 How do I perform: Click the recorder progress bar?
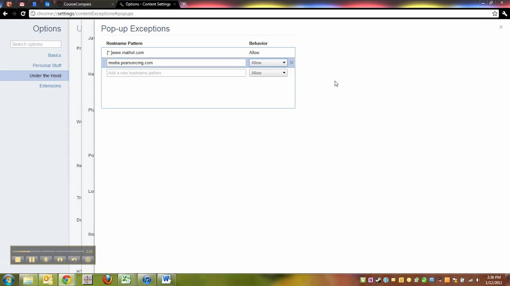pos(49,251)
